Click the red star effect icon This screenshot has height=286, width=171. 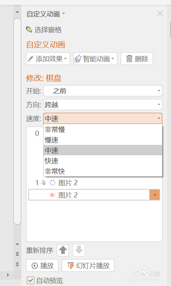[53, 195]
